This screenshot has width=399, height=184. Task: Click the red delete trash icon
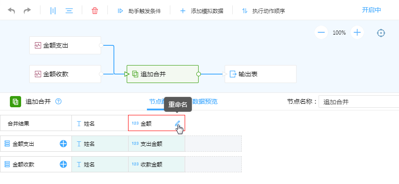94,10
